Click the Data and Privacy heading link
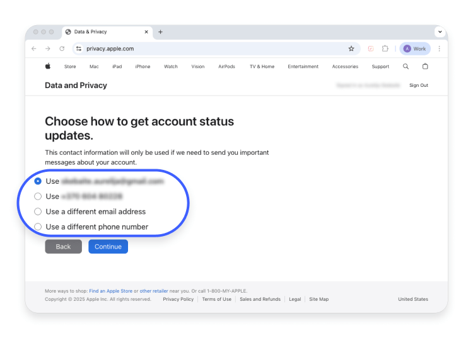 click(x=76, y=86)
